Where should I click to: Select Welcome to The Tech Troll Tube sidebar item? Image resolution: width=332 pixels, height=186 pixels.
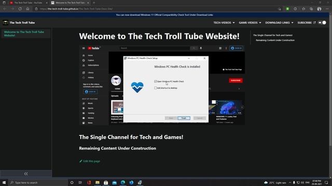click(x=26, y=34)
